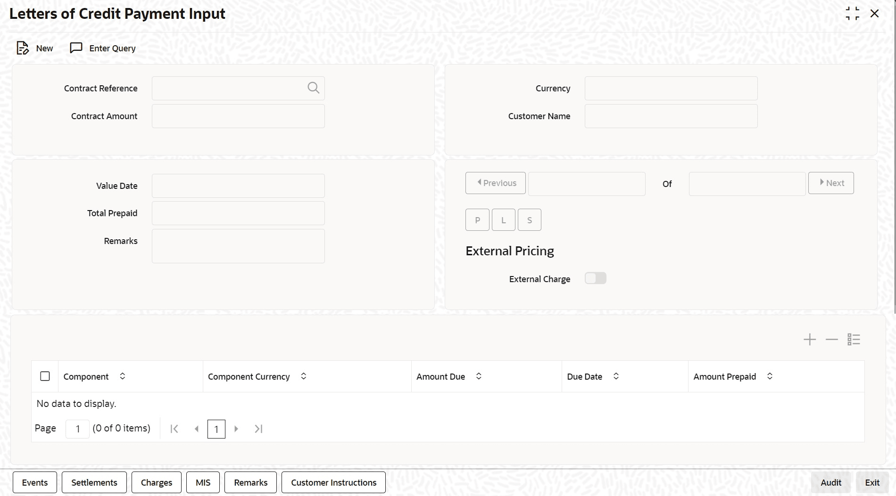This screenshot has width=896, height=496.
Task: Click the New document icon
Action: click(23, 48)
